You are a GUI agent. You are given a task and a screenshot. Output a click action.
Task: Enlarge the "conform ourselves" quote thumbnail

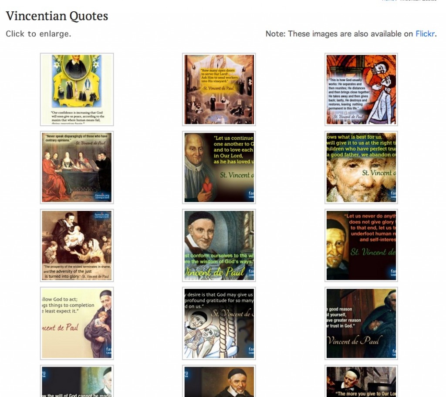coord(219,246)
